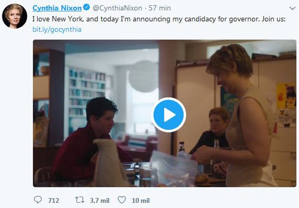Open the Cynthia Nixon name link
This screenshot has height=208, width=299.
tap(57, 8)
